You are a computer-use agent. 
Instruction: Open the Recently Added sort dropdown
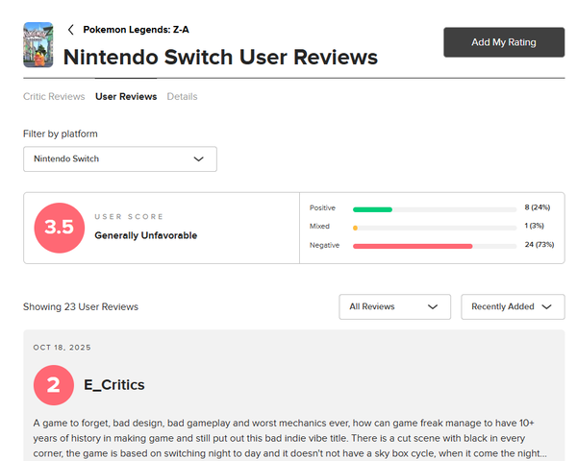coord(513,306)
